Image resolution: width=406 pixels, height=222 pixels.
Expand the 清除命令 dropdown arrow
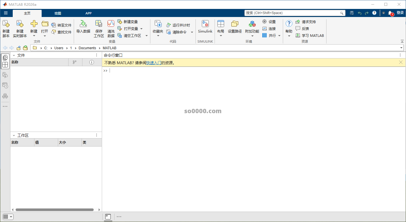192,32
